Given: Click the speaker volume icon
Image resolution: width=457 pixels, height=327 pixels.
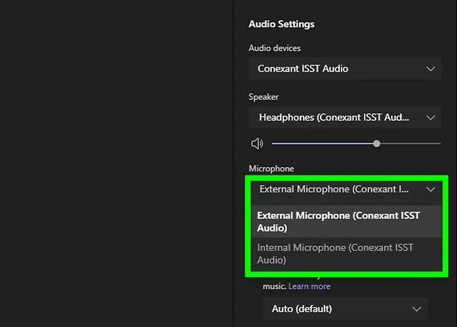Looking at the screenshot, I should pyautogui.click(x=257, y=144).
